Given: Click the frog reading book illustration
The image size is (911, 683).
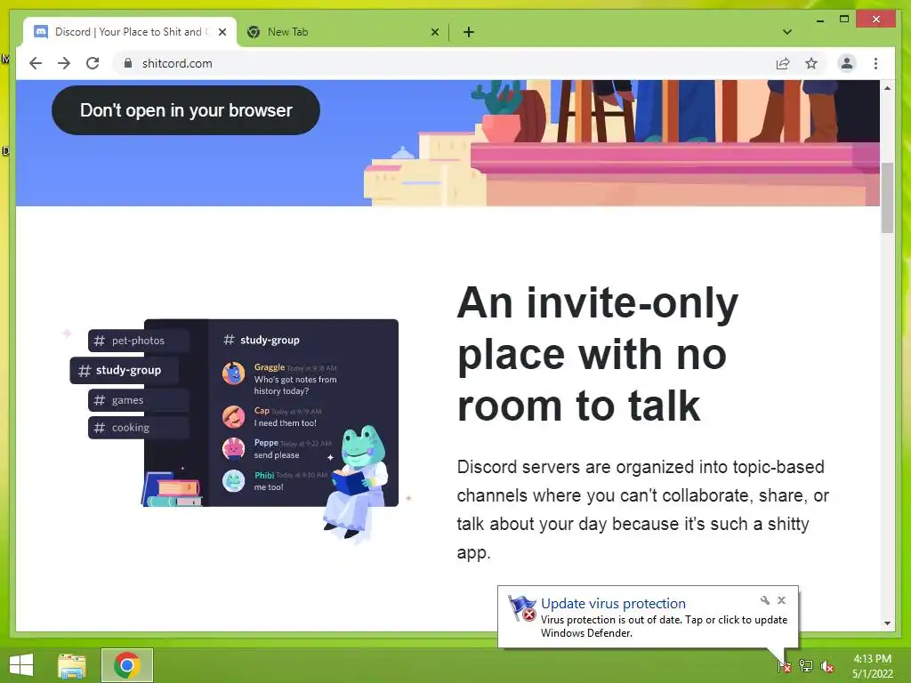Looking at the screenshot, I should pyautogui.click(x=354, y=482).
